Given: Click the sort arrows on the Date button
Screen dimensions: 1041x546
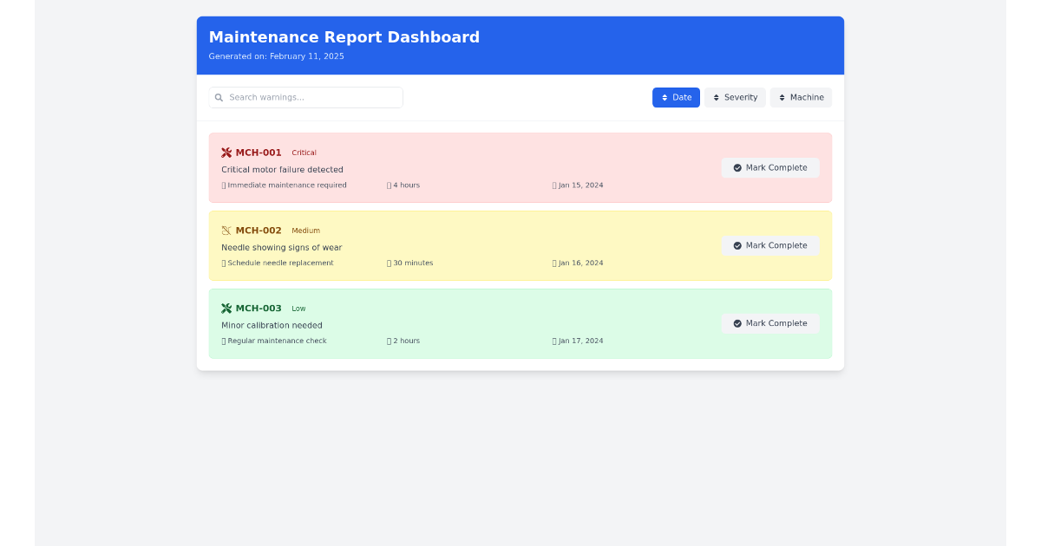Looking at the screenshot, I should click(665, 97).
